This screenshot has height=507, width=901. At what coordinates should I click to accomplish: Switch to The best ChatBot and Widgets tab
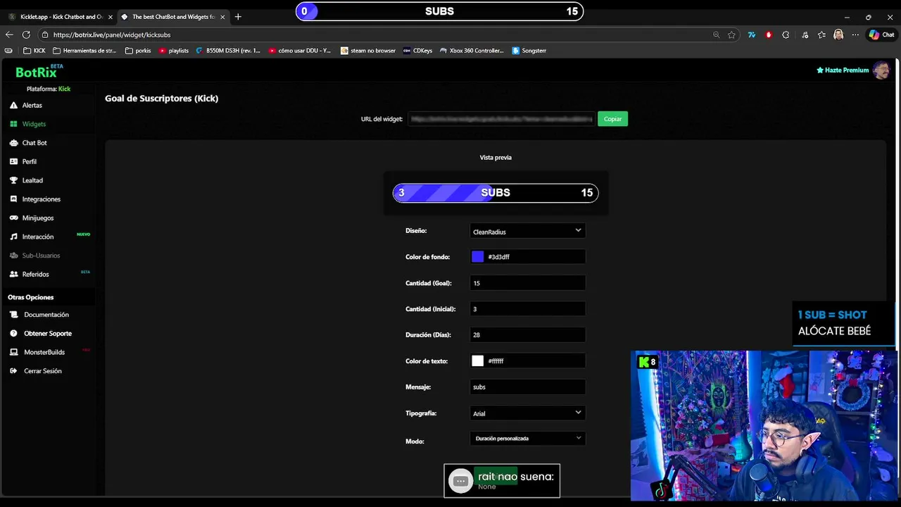pyautogui.click(x=172, y=17)
